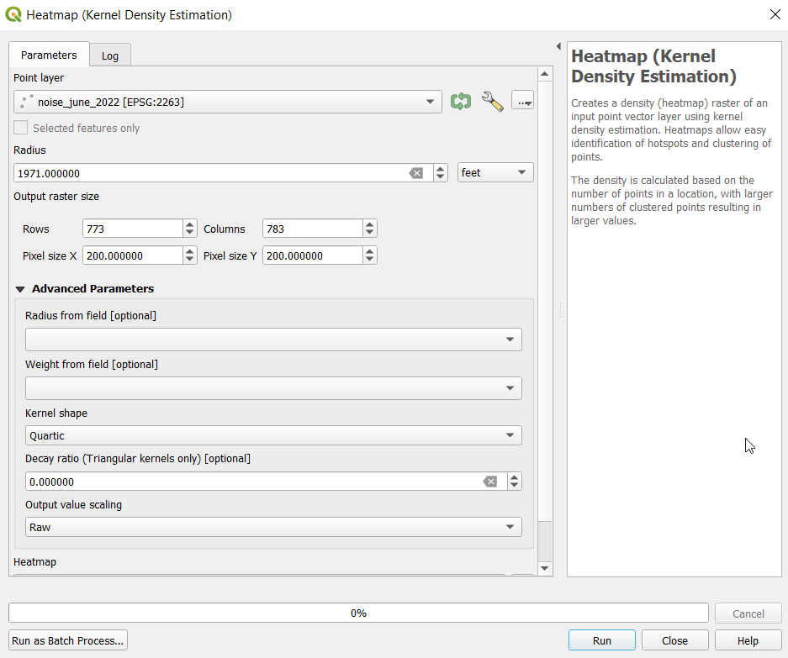The height and width of the screenshot is (658, 788).
Task: Open advanced options wrench icon
Action: coord(492,102)
